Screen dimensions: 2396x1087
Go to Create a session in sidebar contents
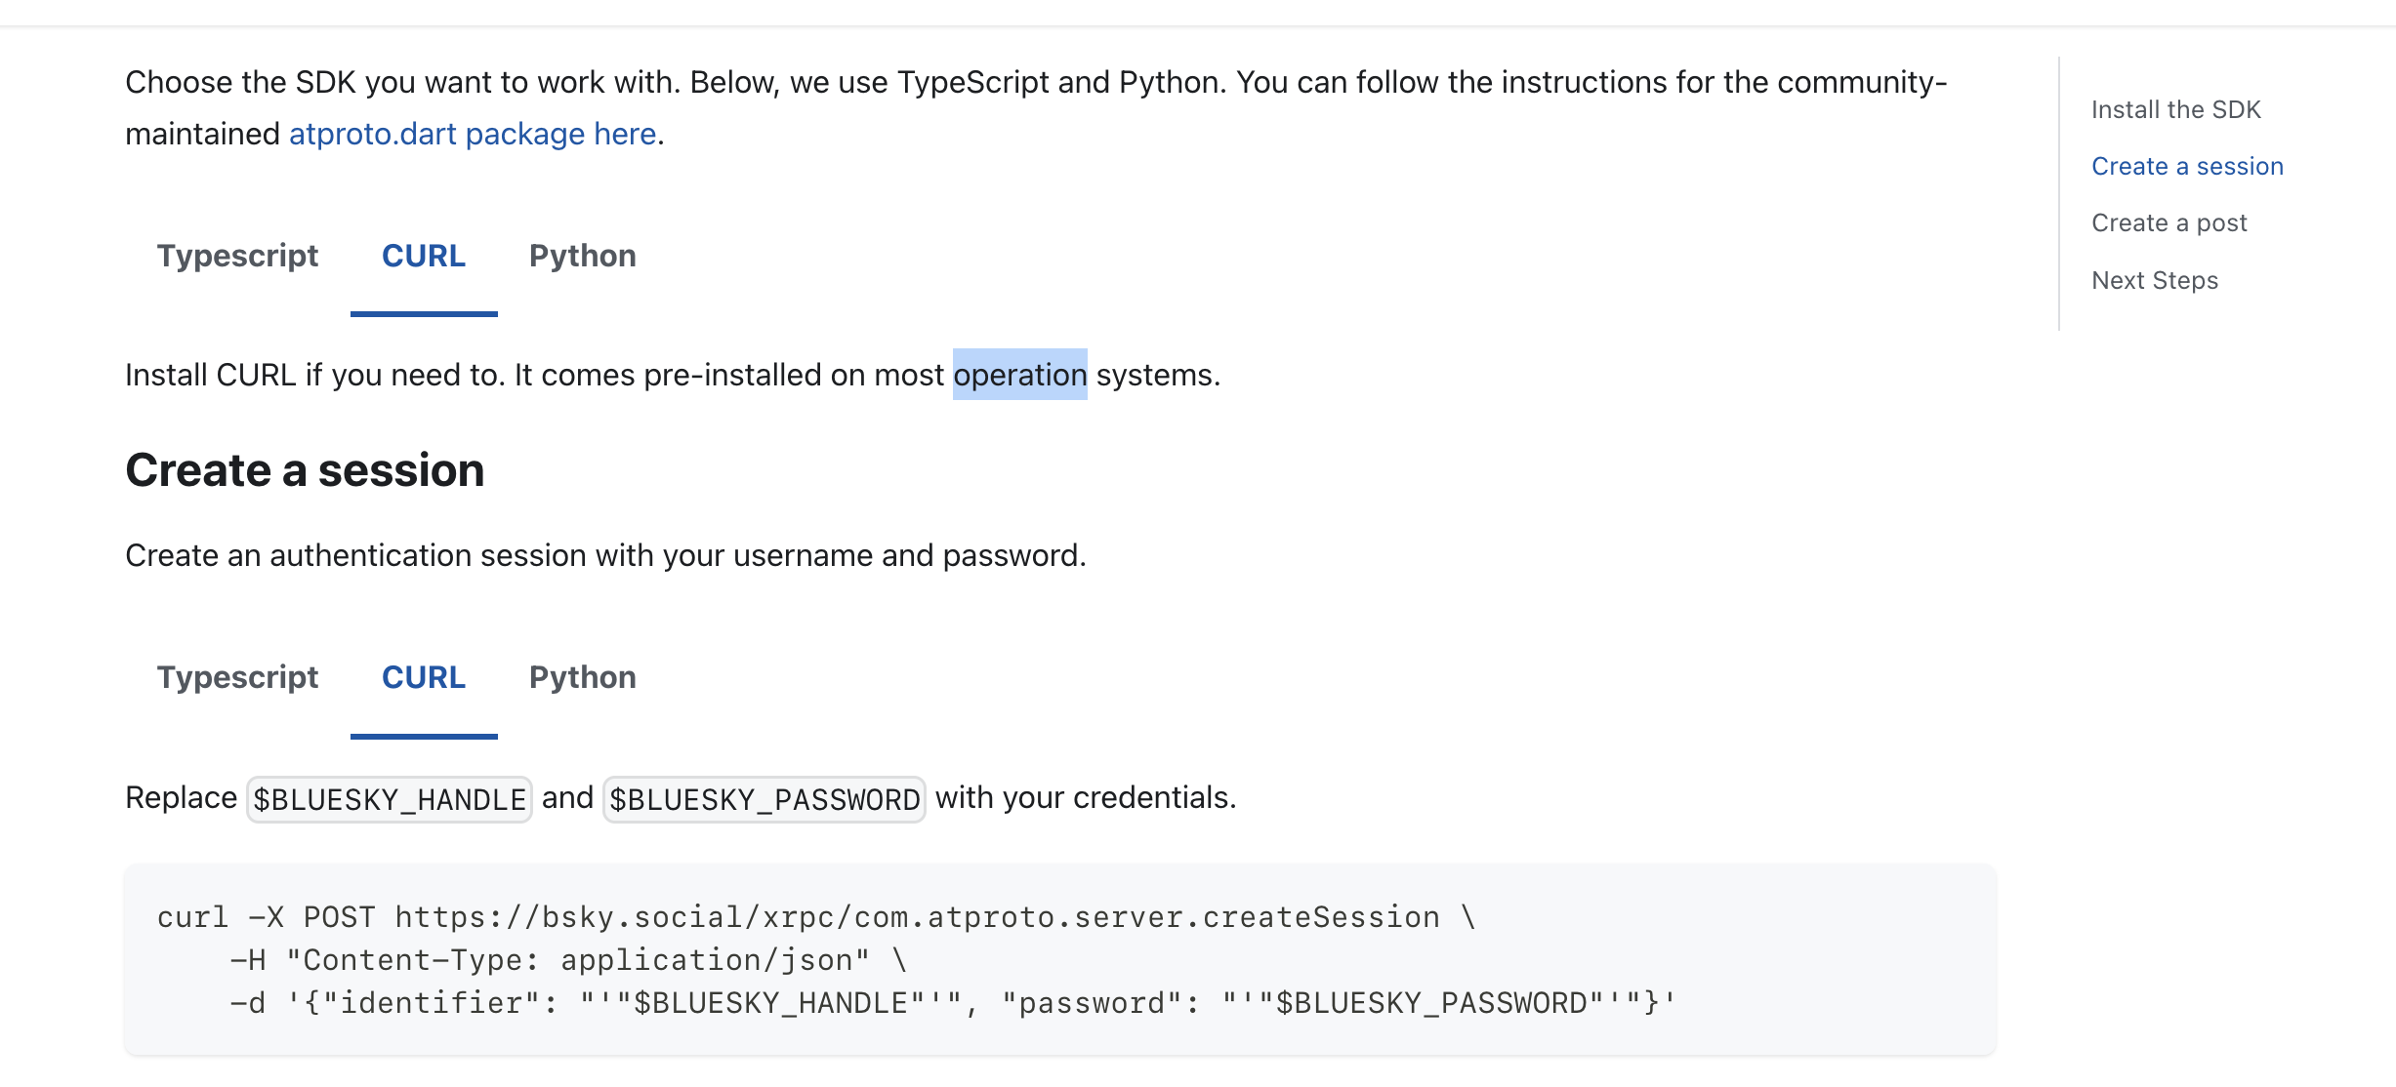(2187, 166)
